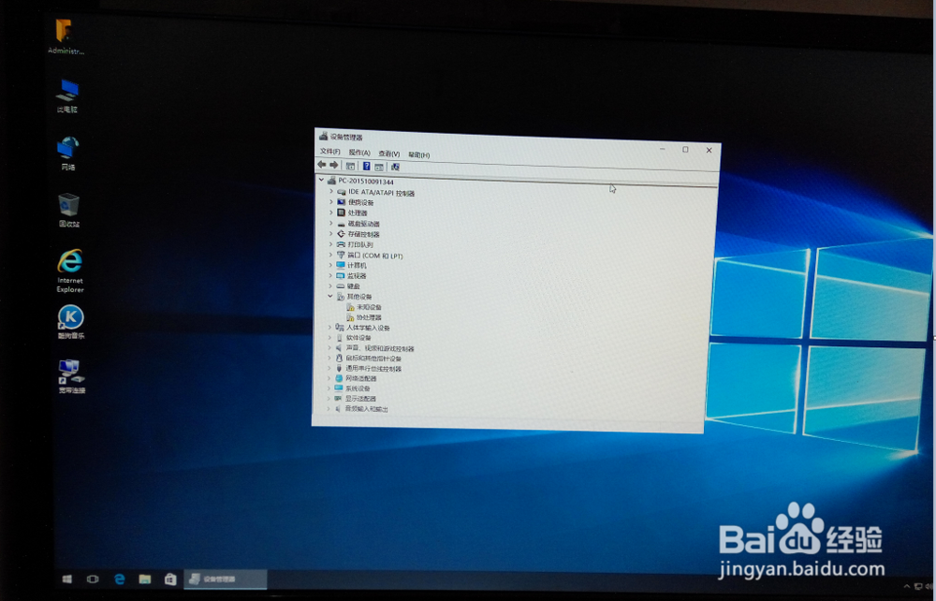Open File Explorer from the taskbar
936x601 pixels.
click(x=143, y=579)
